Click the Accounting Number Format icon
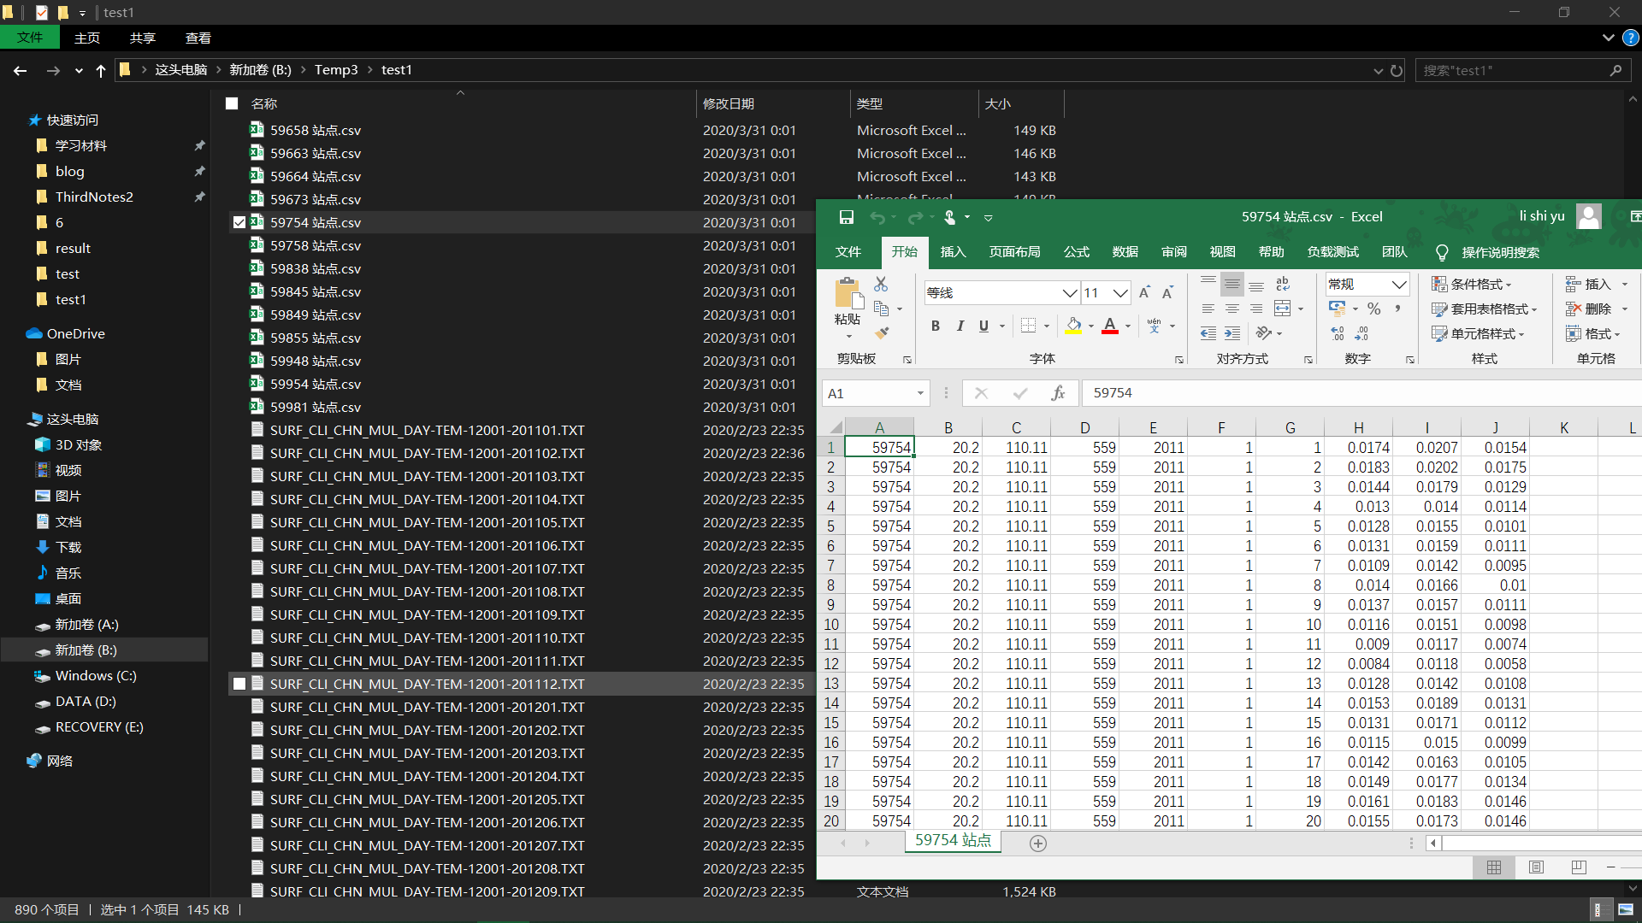Viewport: 1642px width, 923px height. tap(1338, 309)
